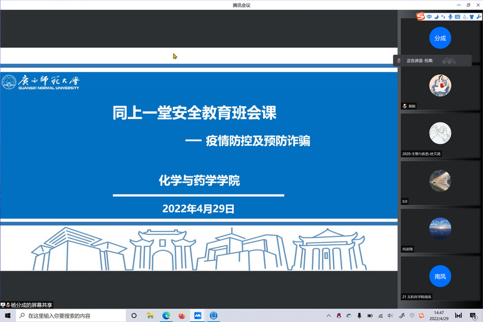483x322 pixels.
Task: Expand the hidden system tray icons chevron
Action: point(328,315)
